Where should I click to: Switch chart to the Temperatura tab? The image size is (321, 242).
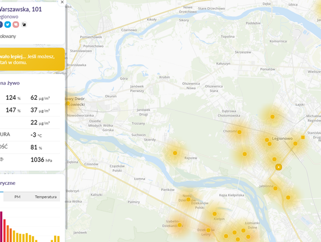pyautogui.click(x=46, y=197)
